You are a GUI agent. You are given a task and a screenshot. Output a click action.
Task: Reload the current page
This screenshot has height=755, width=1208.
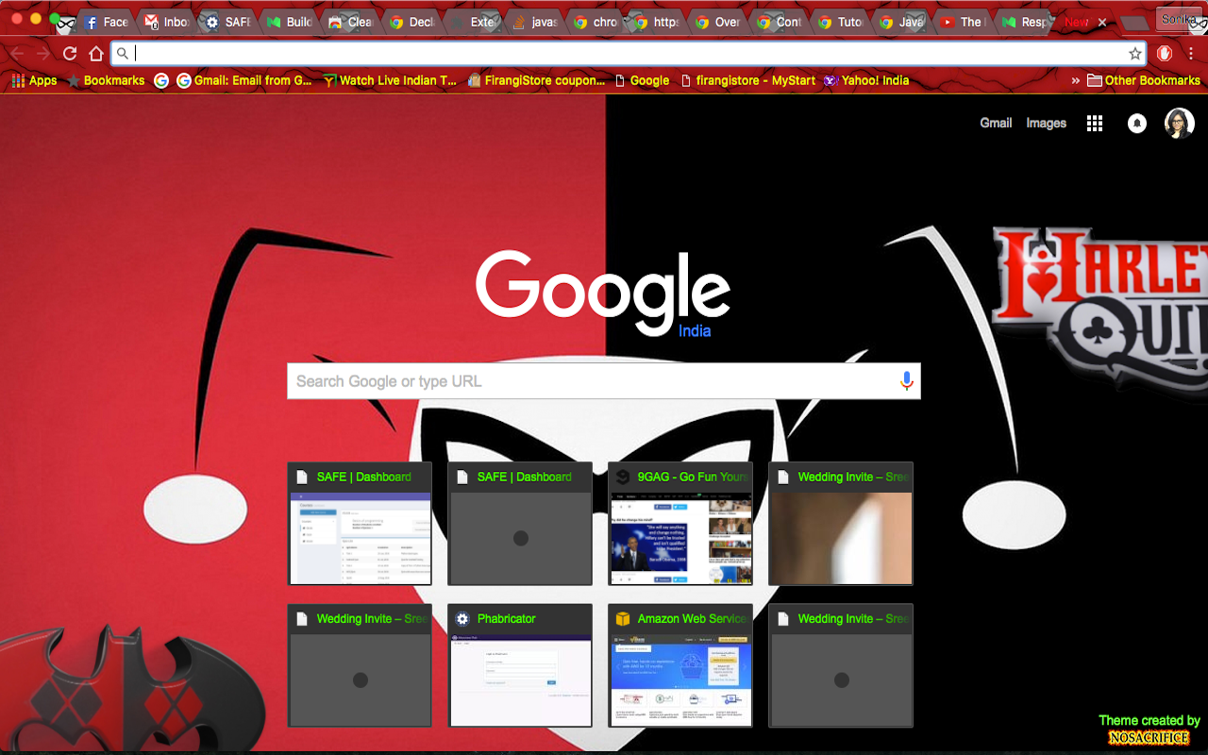(x=70, y=54)
